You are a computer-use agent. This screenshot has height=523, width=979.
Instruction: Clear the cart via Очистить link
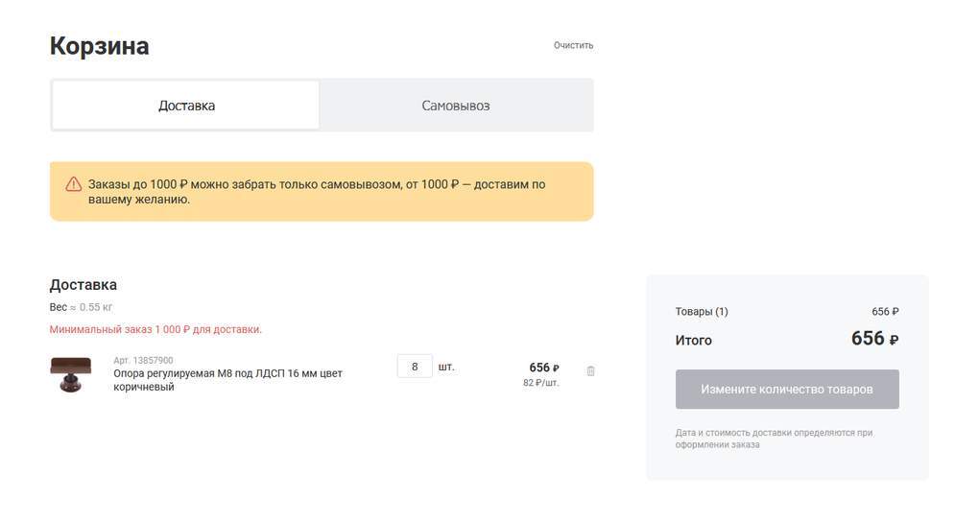573,45
